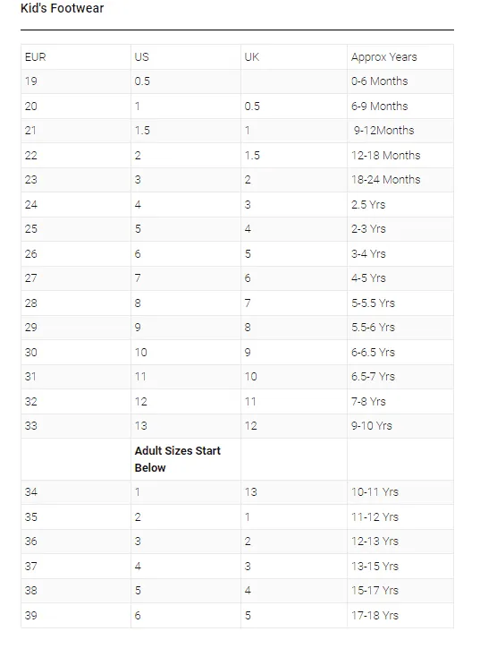Click the Kid's Footwear heading

[62, 8]
